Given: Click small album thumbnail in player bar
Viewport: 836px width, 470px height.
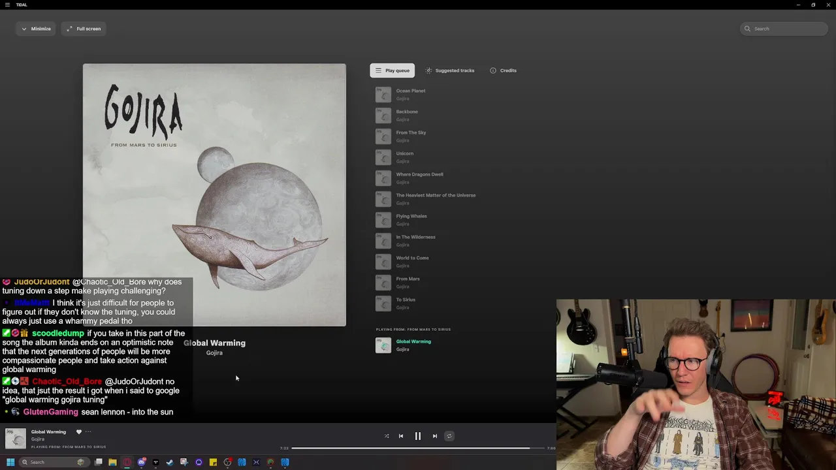Looking at the screenshot, I should (16, 439).
